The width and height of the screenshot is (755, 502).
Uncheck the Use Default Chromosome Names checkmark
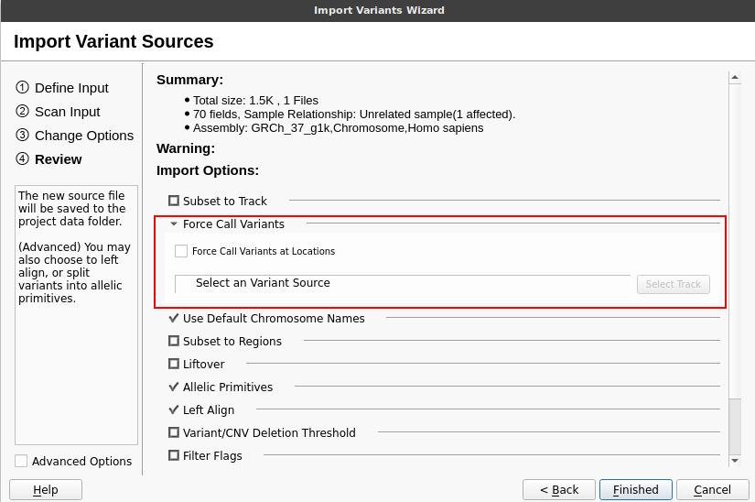click(173, 318)
